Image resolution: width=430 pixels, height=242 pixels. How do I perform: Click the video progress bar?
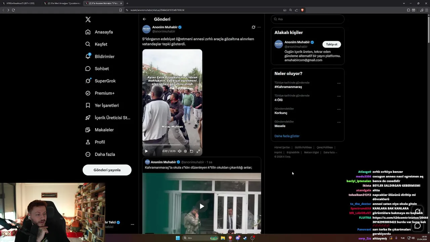coord(172,145)
